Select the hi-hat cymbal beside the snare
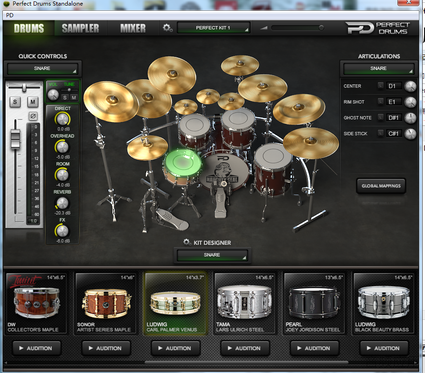Screen dimensions: 425x373 [x=147, y=147]
